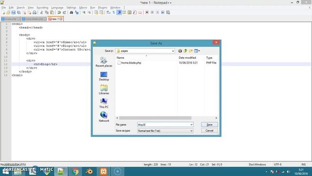This screenshot has width=312, height=176.
Task: Open XAMPP from the taskbar
Action: (x=103, y=172)
